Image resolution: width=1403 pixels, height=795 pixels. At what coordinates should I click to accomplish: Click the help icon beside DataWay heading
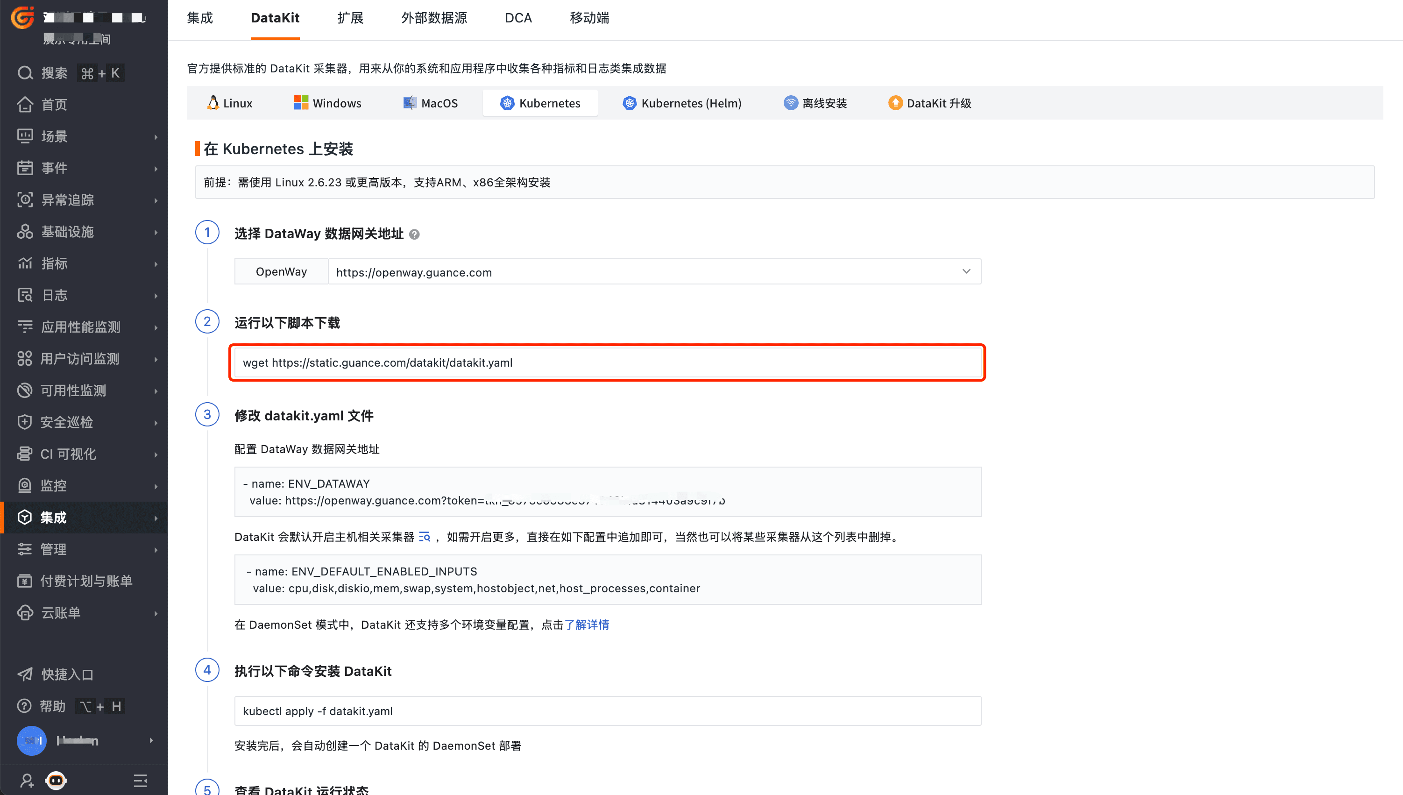coord(414,234)
